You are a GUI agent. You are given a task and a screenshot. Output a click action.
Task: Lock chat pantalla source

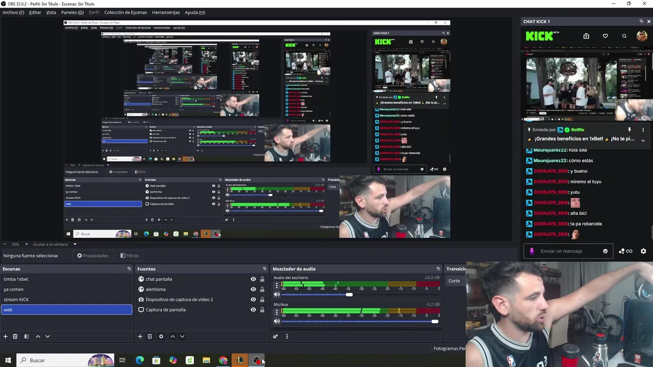pos(262,279)
